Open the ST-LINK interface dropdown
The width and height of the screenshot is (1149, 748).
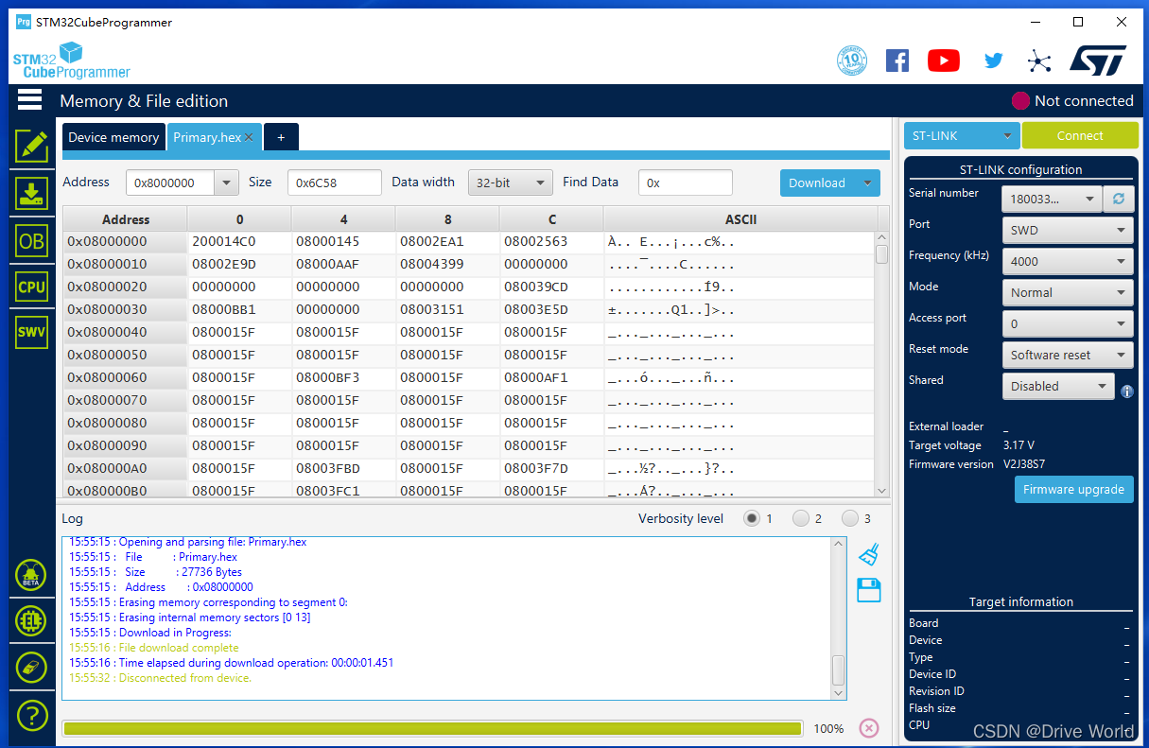tap(962, 135)
